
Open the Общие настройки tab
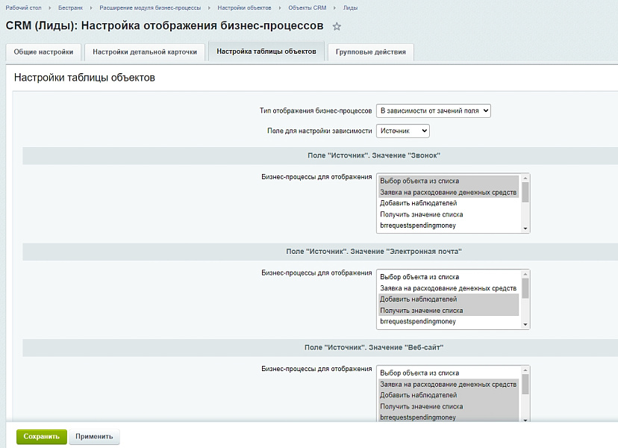[43, 52]
